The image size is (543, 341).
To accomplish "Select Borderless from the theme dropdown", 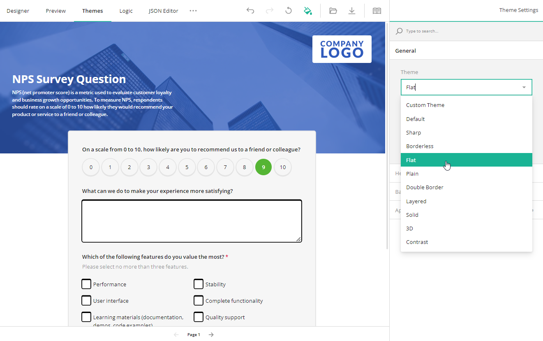I will click(420, 146).
